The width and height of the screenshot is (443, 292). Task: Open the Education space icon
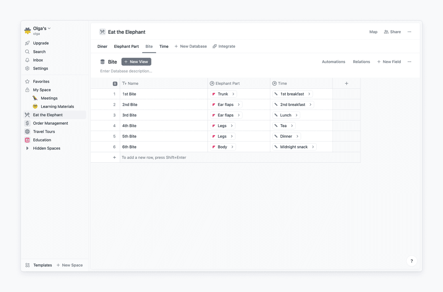(x=27, y=140)
